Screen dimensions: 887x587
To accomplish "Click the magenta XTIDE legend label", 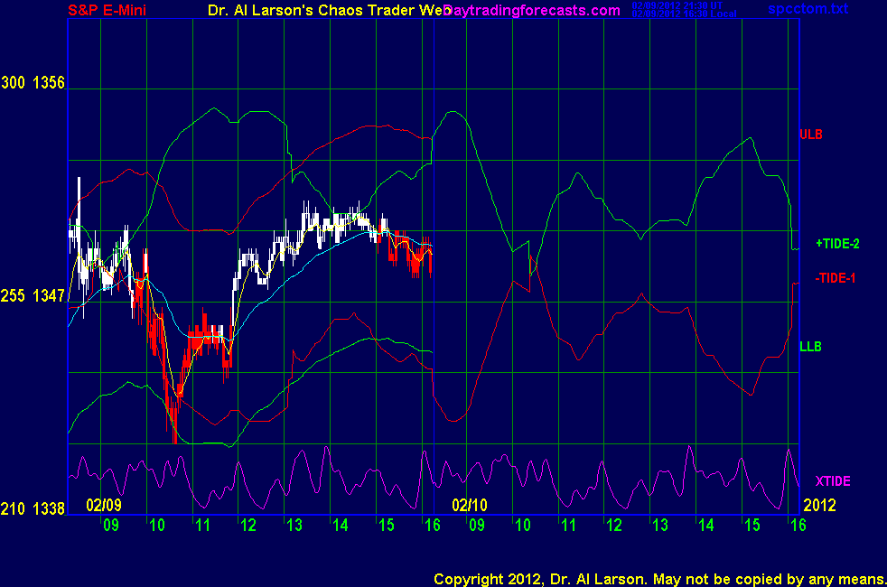I will coord(833,481).
